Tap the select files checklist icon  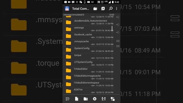pyautogui.click(x=67, y=99)
